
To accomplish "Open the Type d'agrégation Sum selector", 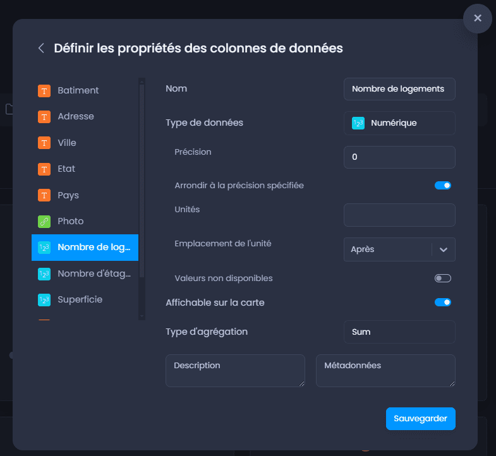I will point(399,332).
